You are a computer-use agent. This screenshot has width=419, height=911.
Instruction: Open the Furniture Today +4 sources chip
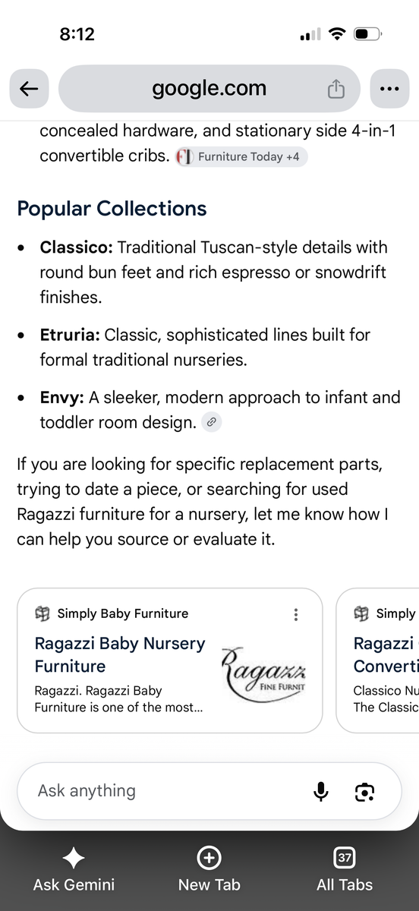coord(241,156)
